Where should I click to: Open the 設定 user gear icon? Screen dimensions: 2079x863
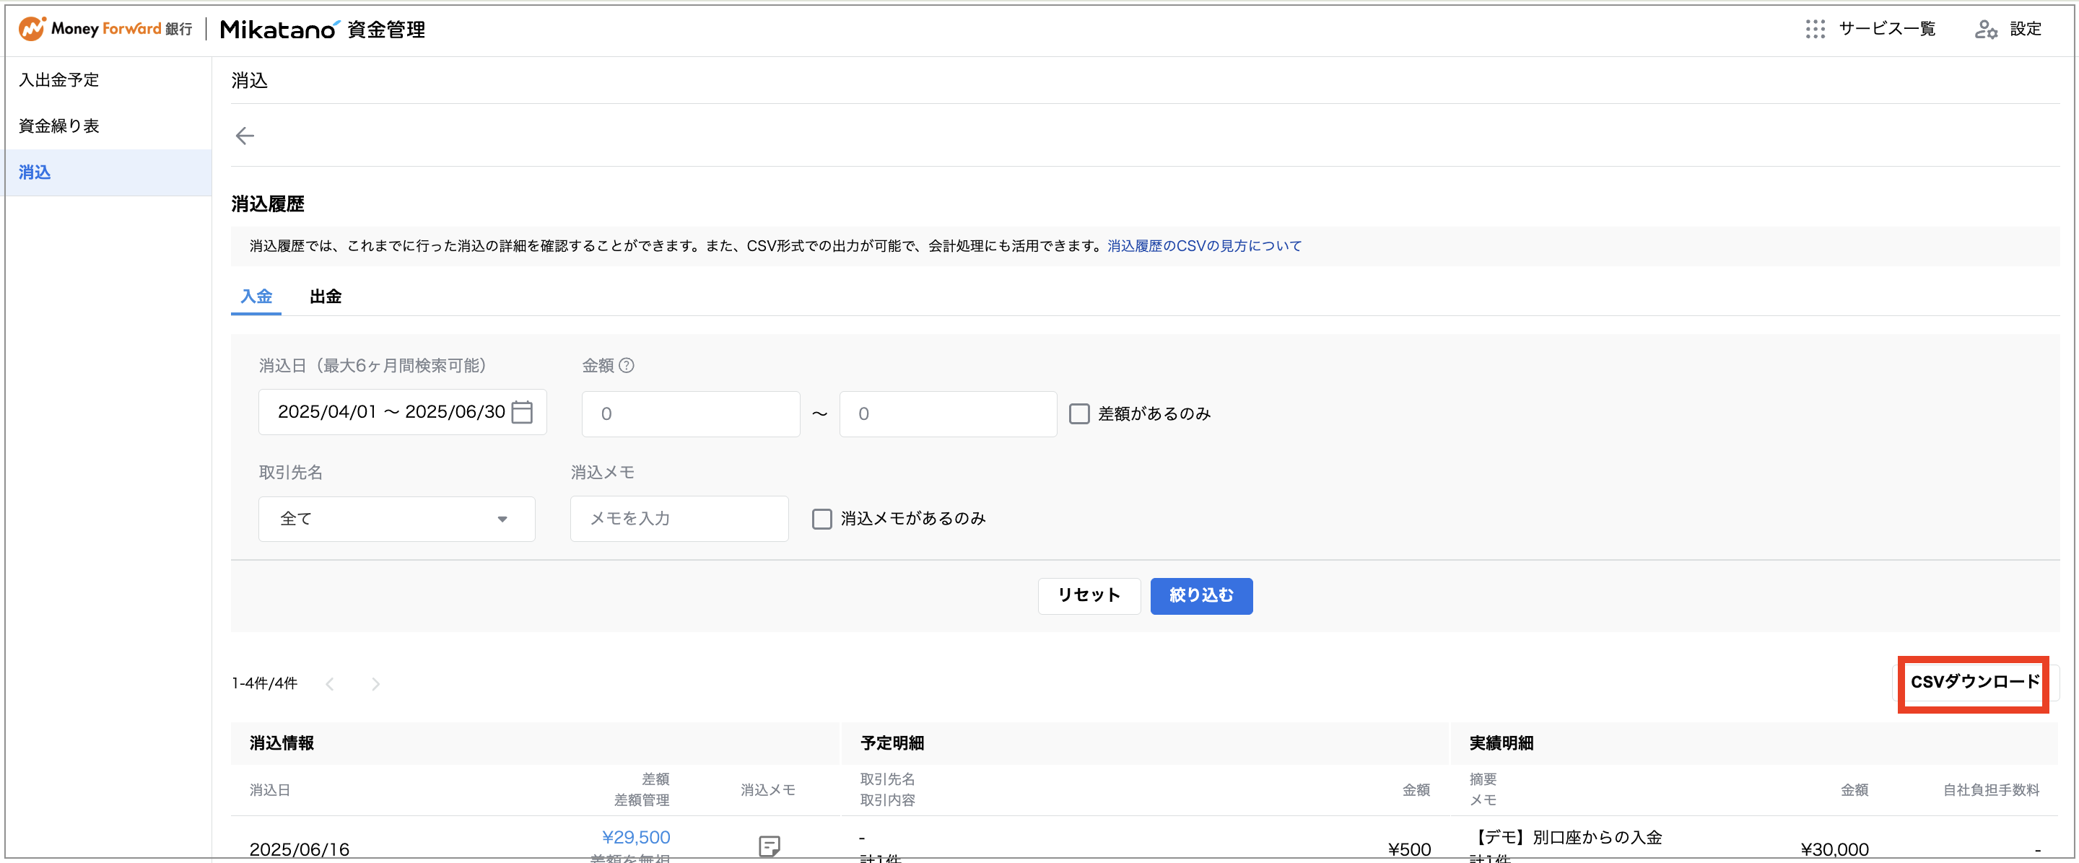pos(1985,29)
